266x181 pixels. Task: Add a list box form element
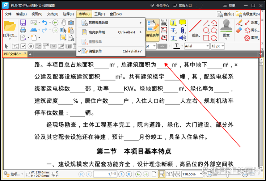(38, 46)
